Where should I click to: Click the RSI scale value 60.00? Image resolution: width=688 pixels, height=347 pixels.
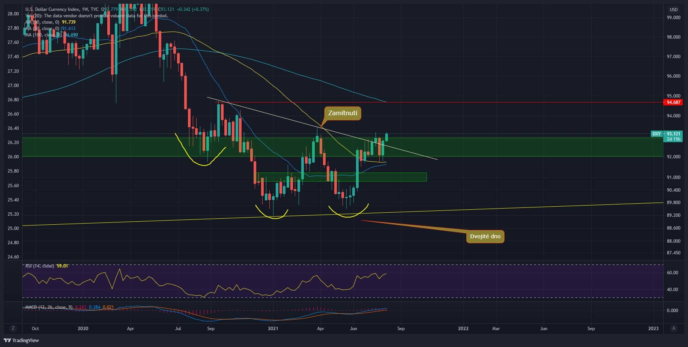[x=673, y=273]
